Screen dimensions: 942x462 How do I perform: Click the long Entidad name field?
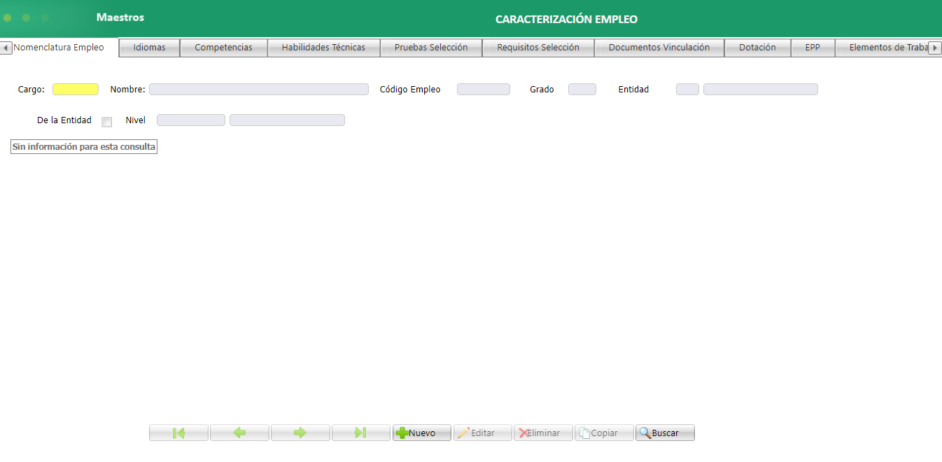point(761,90)
